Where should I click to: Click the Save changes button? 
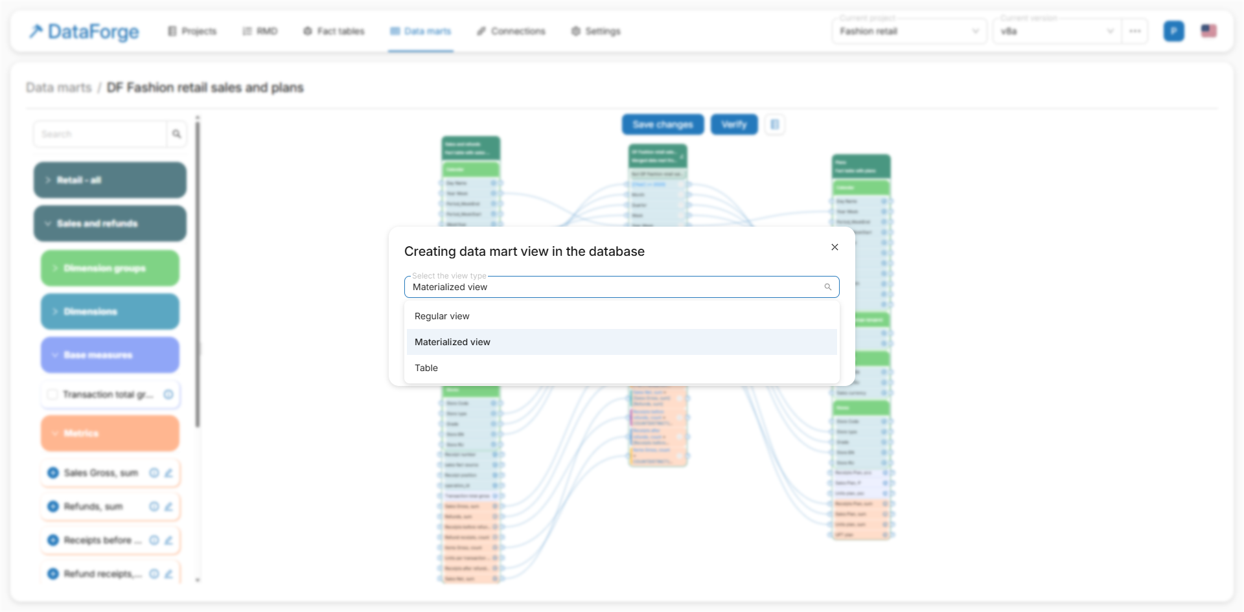[662, 124]
